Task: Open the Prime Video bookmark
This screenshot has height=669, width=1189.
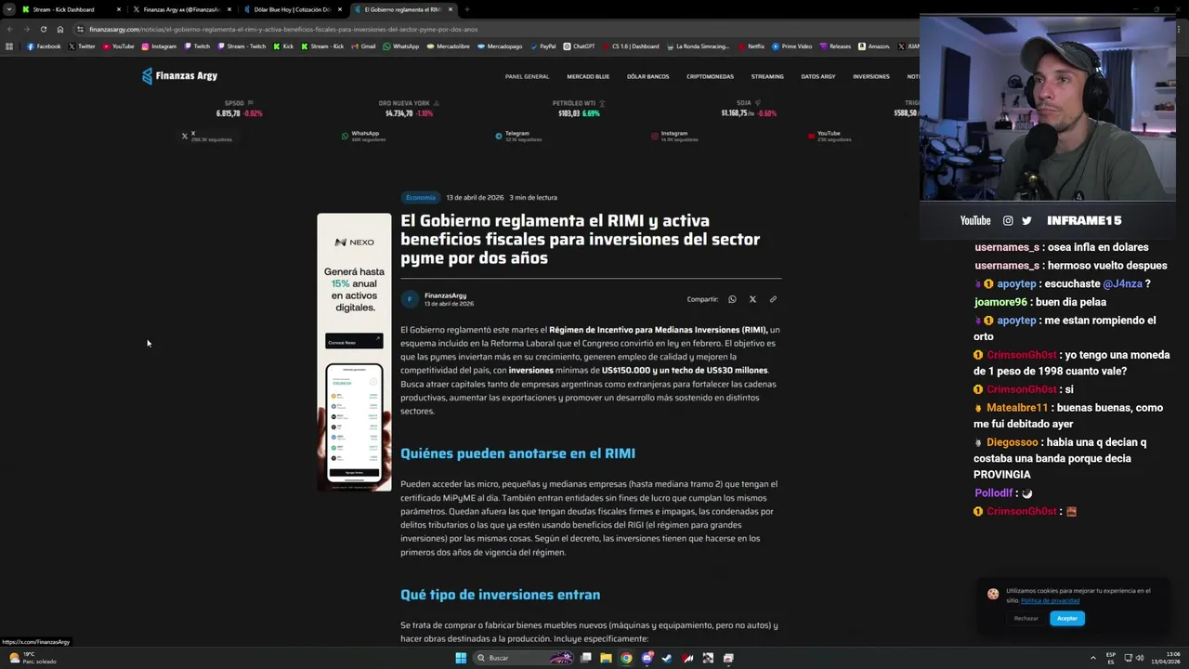Action: 792,46
